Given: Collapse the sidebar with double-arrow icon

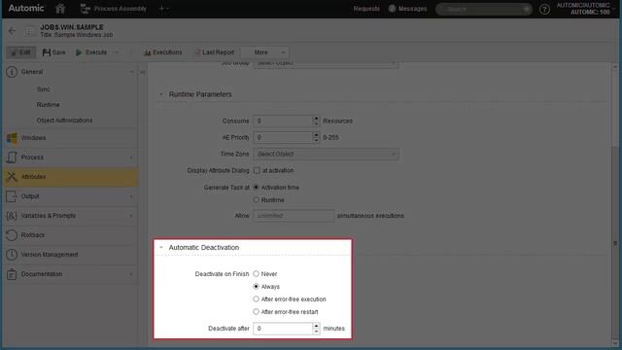Looking at the screenshot, I should pos(143,72).
